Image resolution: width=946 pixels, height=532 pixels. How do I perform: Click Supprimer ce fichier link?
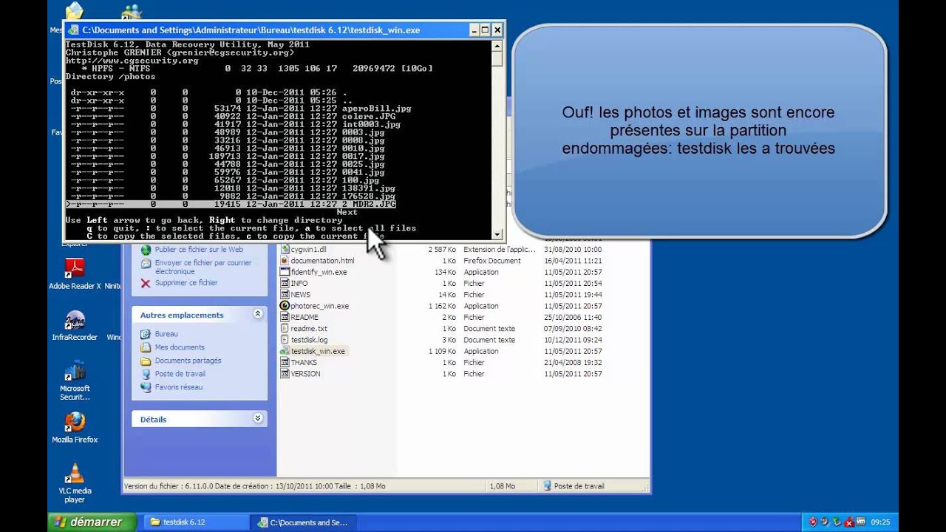click(186, 283)
